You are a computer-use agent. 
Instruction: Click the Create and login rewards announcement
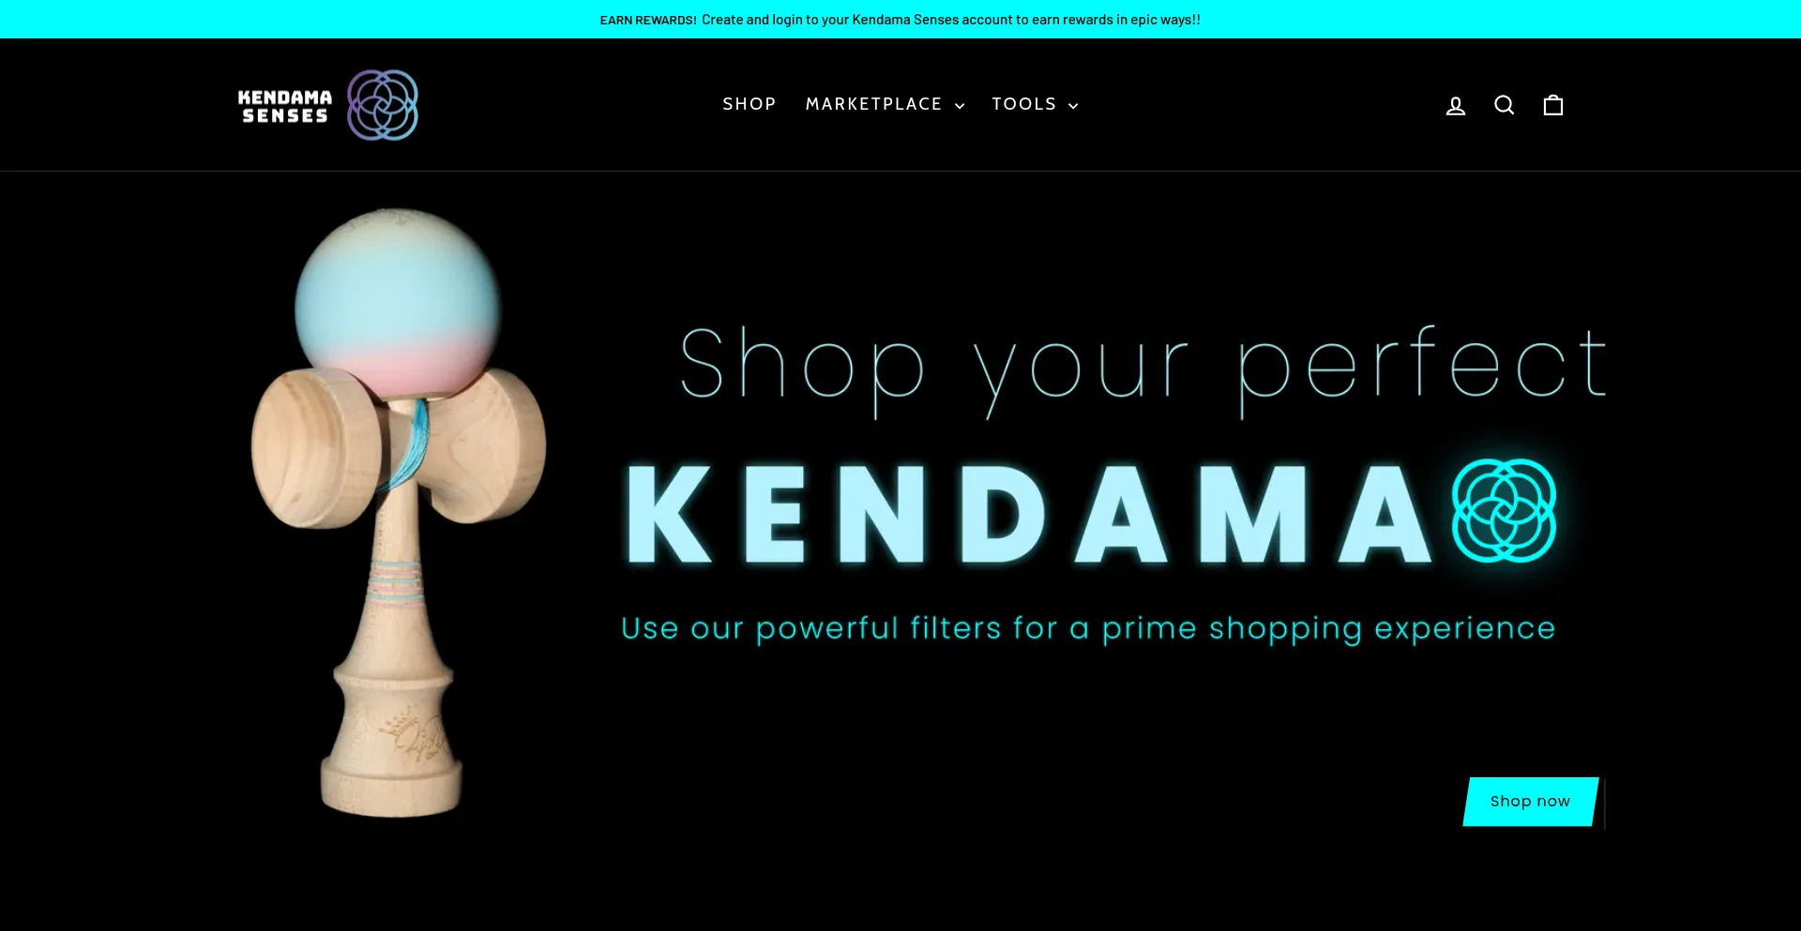951,20
